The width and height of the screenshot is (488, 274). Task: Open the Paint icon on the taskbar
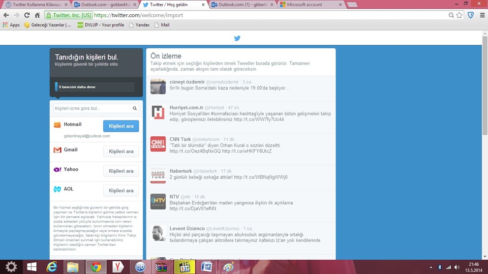(x=229, y=267)
